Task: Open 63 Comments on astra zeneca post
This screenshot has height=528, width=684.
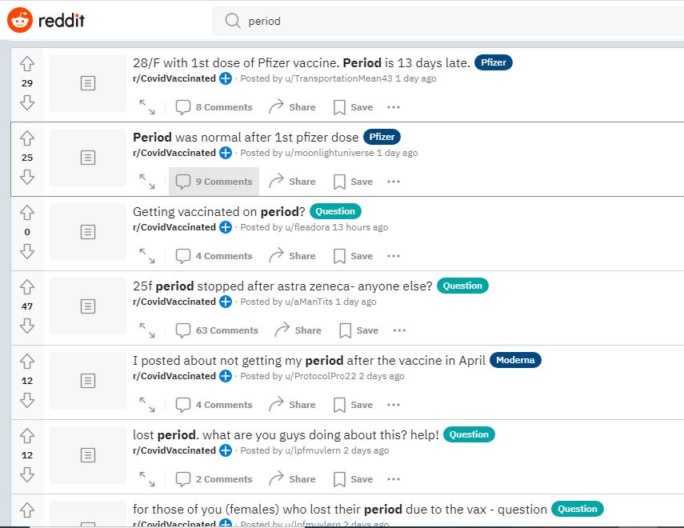Action: pyautogui.click(x=217, y=330)
